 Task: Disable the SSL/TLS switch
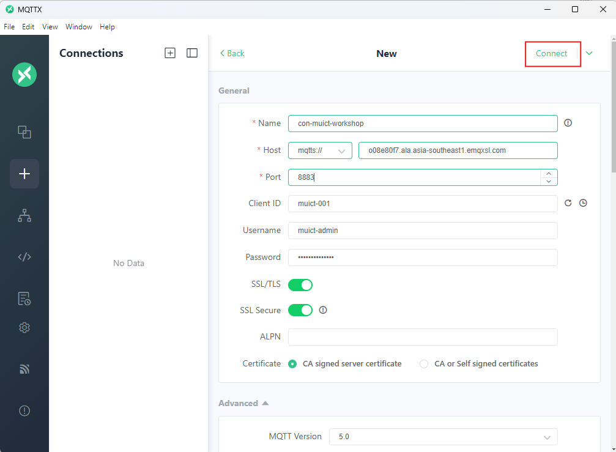tap(300, 284)
